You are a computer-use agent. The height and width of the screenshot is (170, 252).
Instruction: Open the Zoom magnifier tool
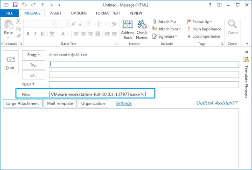click(x=232, y=27)
